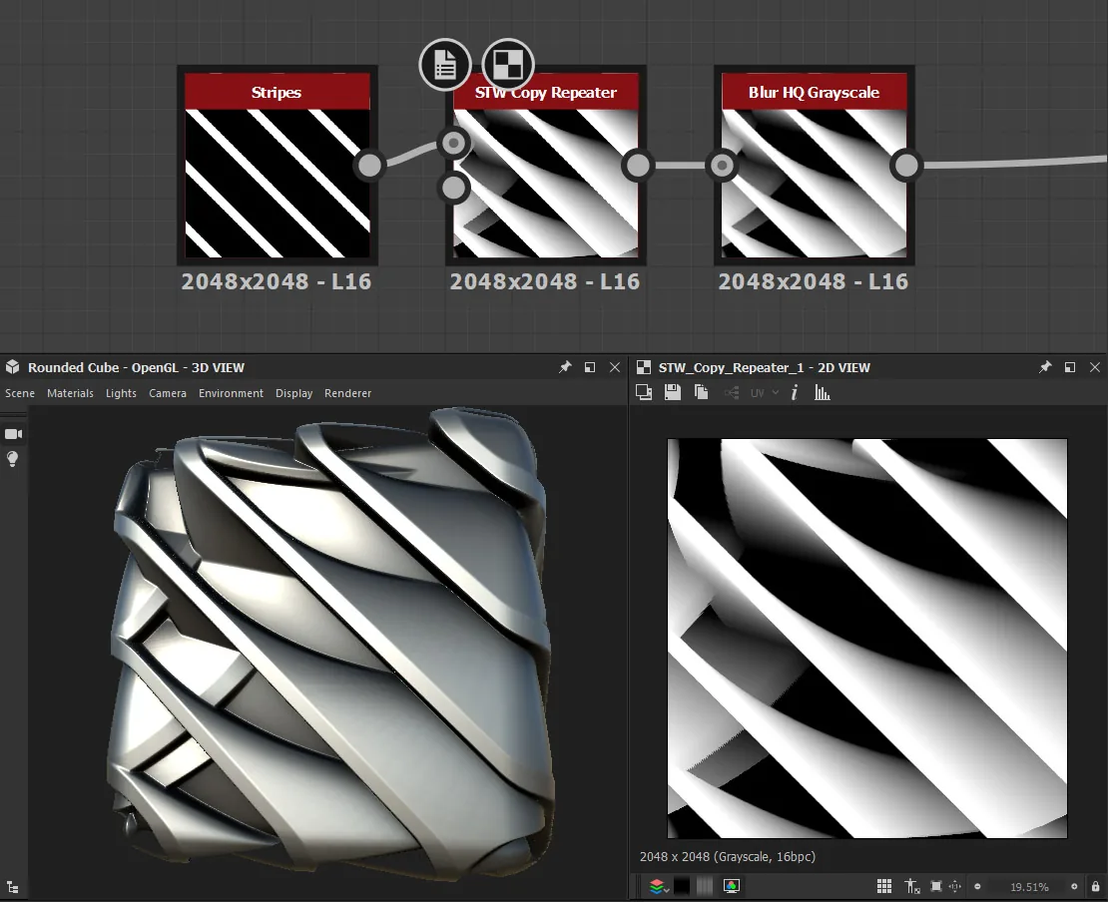
Task: Zoom out with the minus button
Action: pos(978,886)
